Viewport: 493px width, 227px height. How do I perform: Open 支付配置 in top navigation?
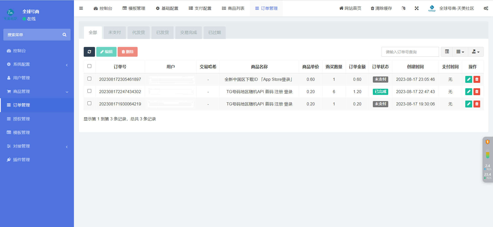(x=200, y=8)
